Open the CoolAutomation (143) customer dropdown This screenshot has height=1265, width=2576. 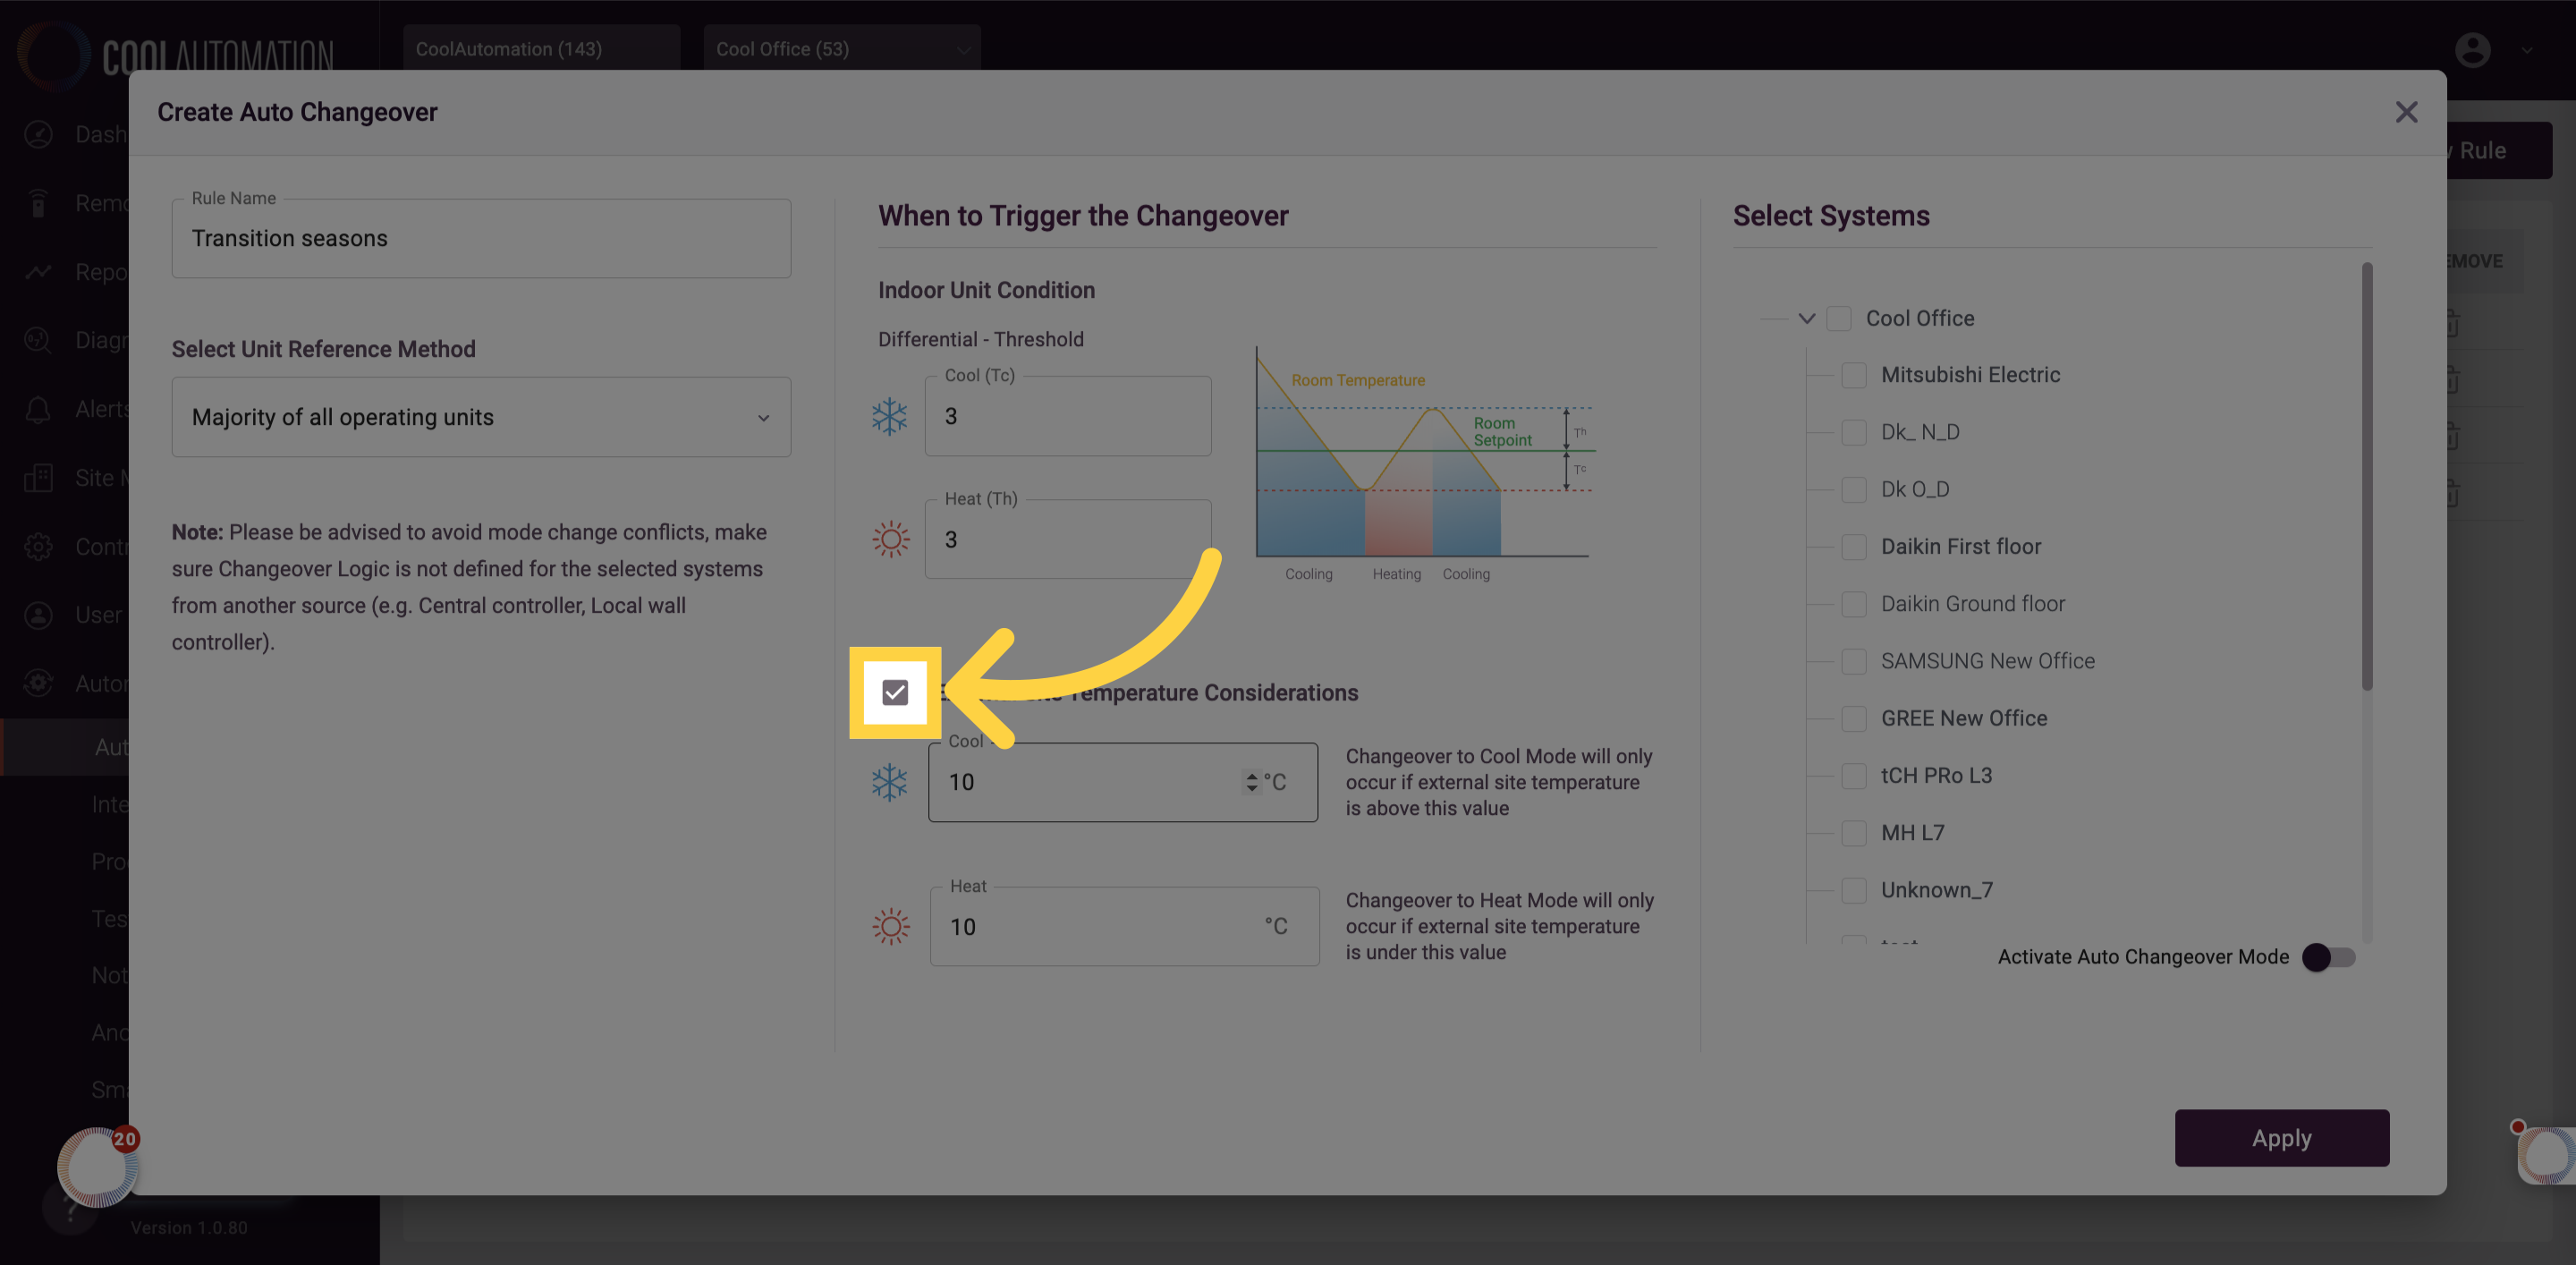point(541,49)
